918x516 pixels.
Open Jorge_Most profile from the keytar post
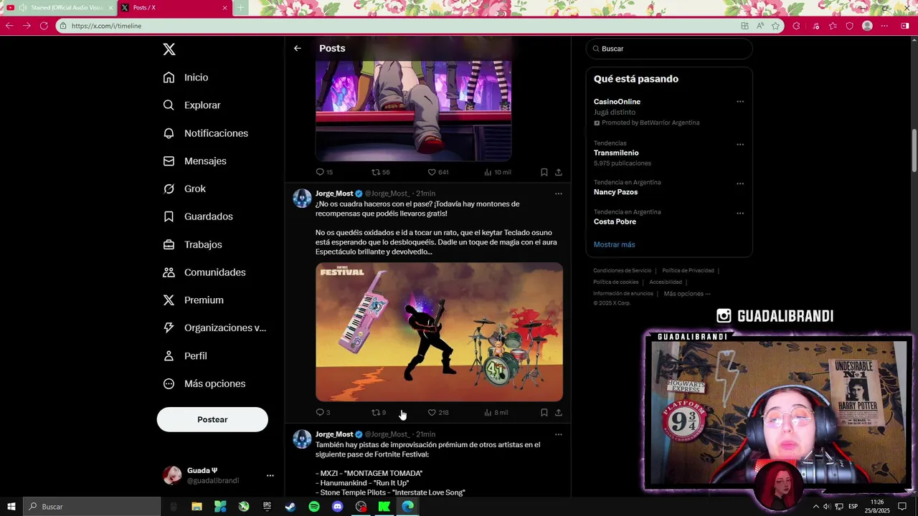(x=334, y=193)
